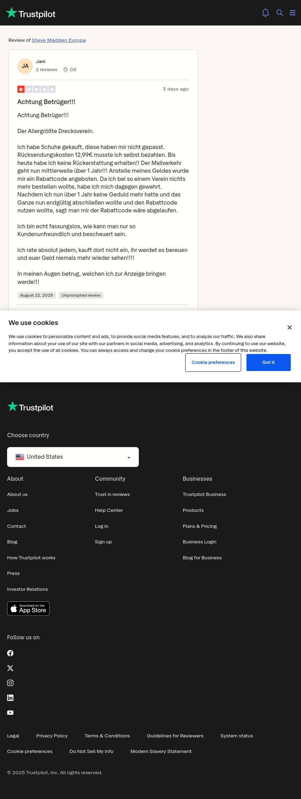Screen dimensions: 301x799
Task: Go to Trustpilot home via header logo
Action: (x=31, y=13)
